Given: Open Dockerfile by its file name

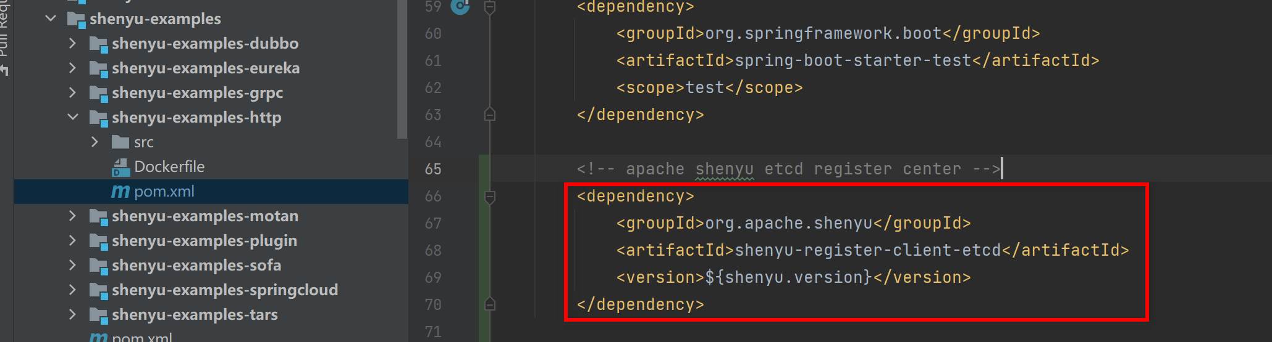Looking at the screenshot, I should [x=169, y=167].
